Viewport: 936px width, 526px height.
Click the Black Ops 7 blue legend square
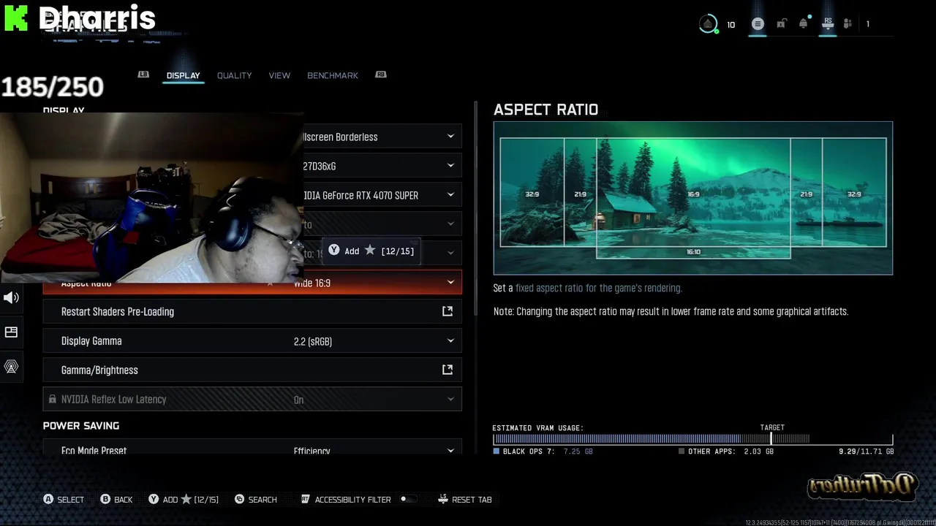coord(497,451)
